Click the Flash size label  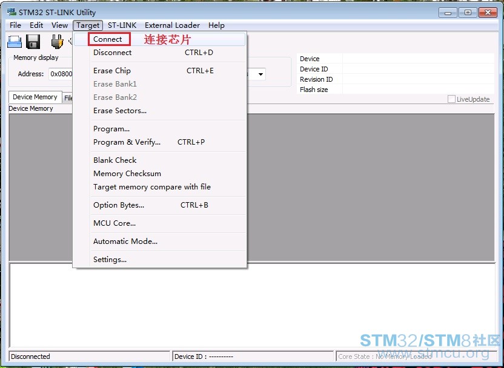[x=314, y=90]
